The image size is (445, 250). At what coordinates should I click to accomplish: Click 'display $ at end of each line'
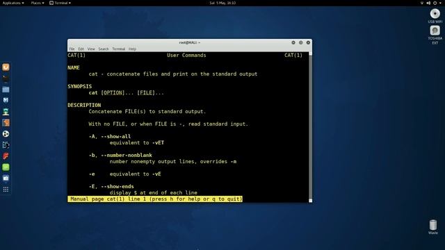pos(154,192)
